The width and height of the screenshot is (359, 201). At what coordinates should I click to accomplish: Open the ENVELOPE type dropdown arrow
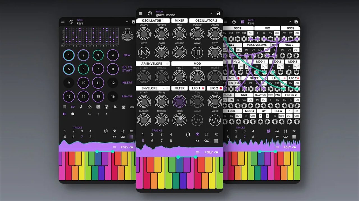coord(164,88)
